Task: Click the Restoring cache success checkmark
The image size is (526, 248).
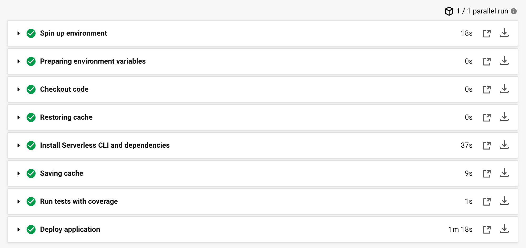Action: (31, 117)
